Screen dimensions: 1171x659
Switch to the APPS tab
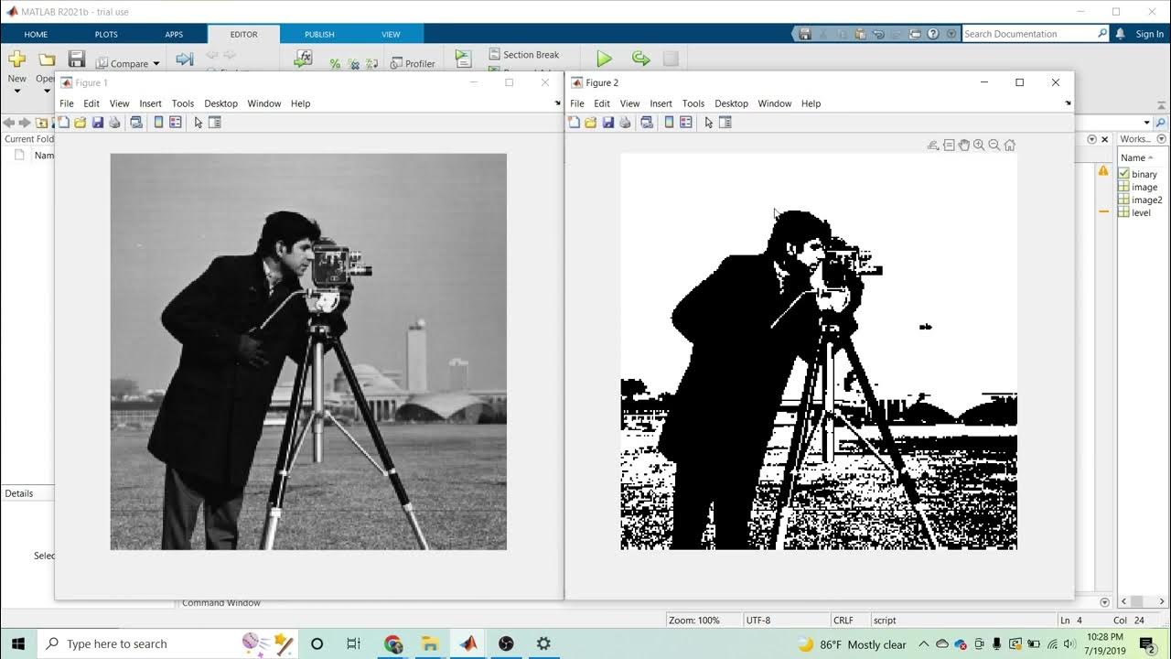174,34
